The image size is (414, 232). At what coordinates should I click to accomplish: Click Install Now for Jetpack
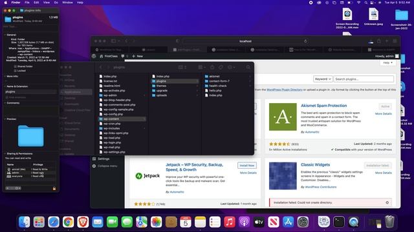pos(247,166)
